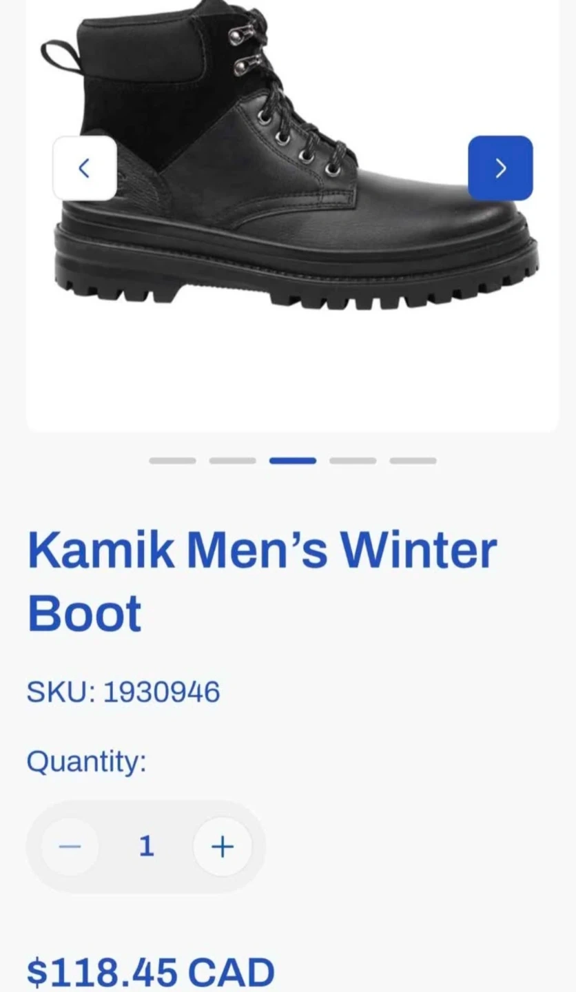576x992 pixels.
Task: Click the active third slide indicator
Action: (x=293, y=461)
